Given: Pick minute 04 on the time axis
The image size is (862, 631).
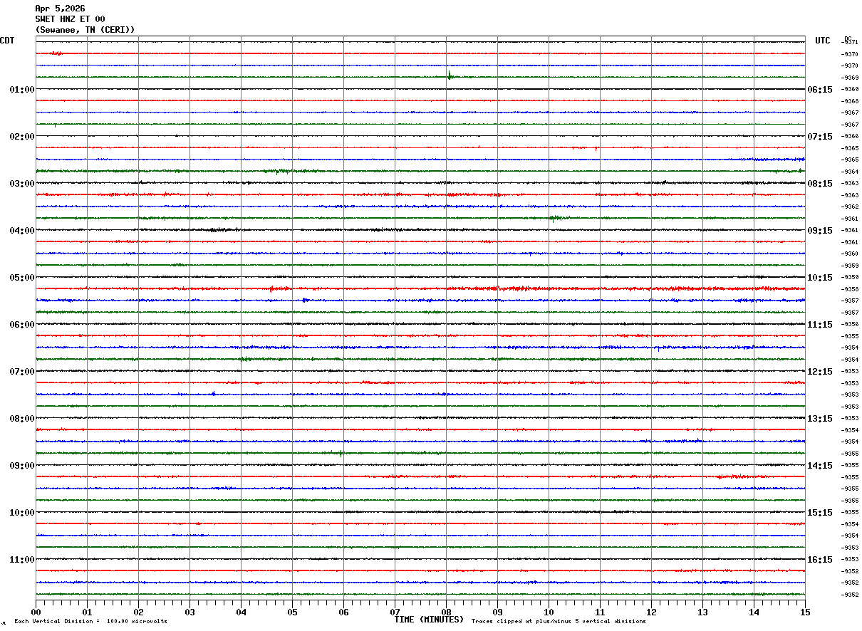Looking at the screenshot, I should (x=241, y=612).
